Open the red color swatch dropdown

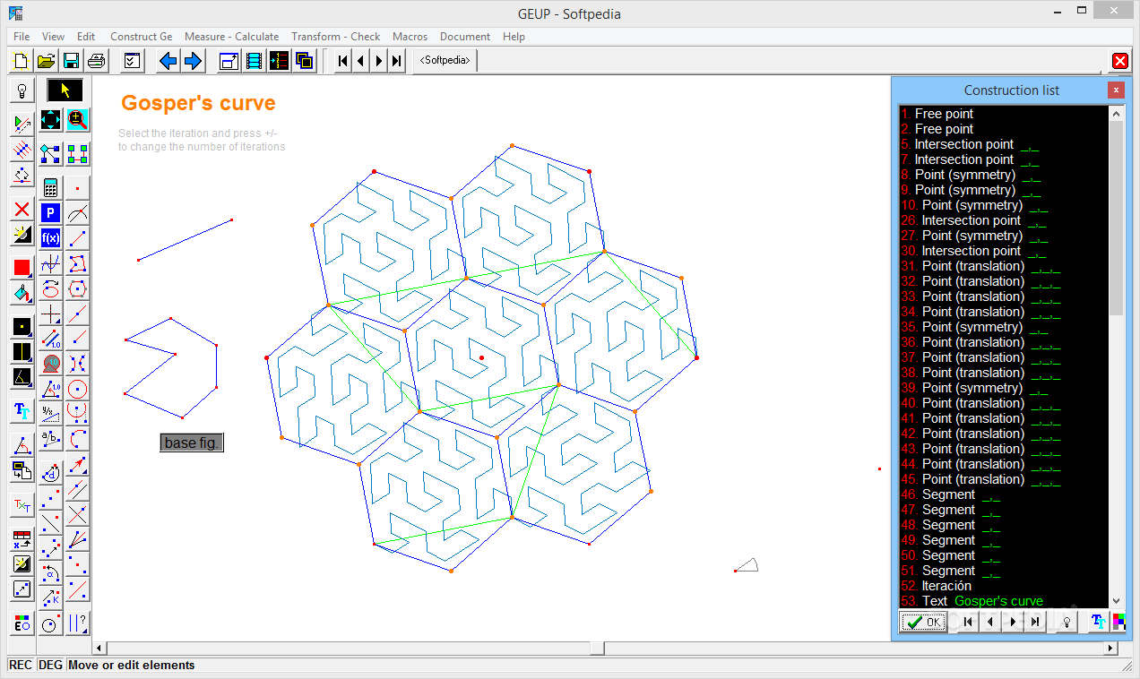coord(22,268)
